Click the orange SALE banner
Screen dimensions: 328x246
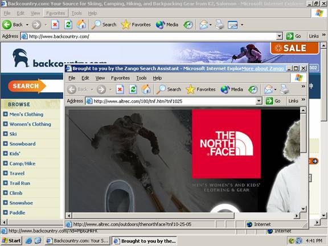point(294,48)
